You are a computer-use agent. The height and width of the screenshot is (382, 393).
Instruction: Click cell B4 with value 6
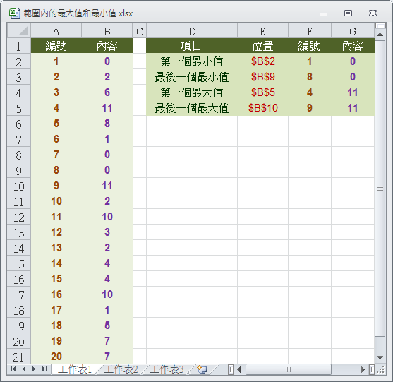point(107,92)
